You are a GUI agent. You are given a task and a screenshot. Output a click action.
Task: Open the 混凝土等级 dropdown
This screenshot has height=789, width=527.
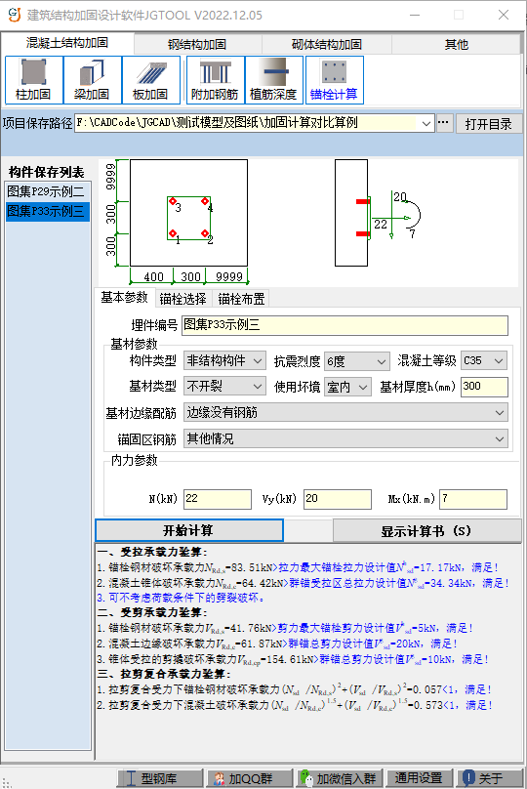coord(484,360)
